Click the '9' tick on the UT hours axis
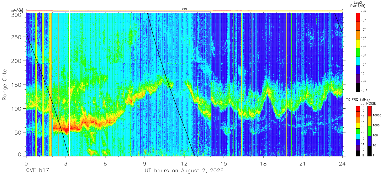 click(145, 163)
